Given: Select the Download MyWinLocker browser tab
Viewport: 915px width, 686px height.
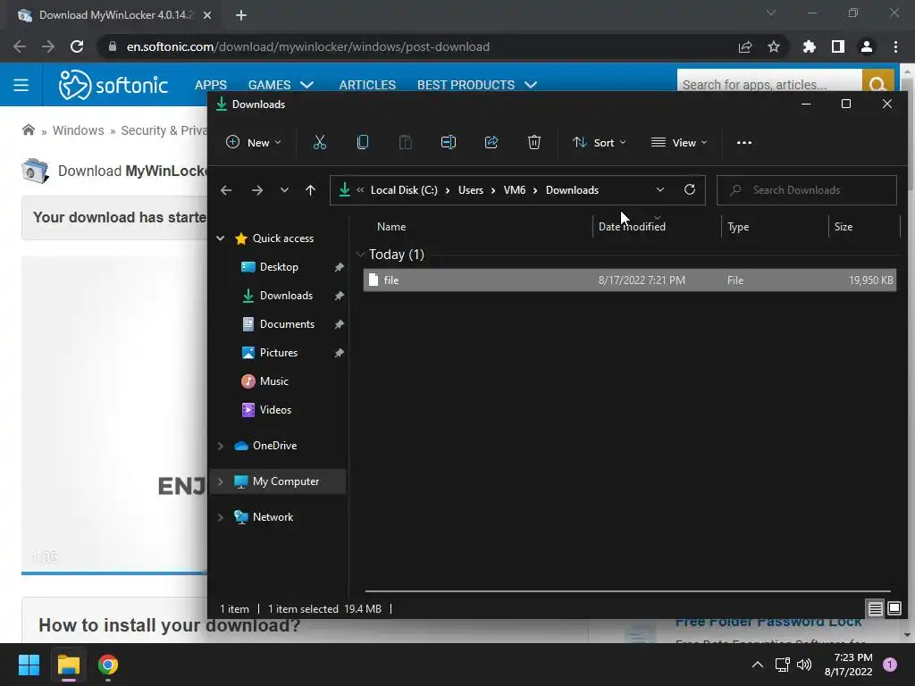Looking at the screenshot, I should tap(113, 15).
